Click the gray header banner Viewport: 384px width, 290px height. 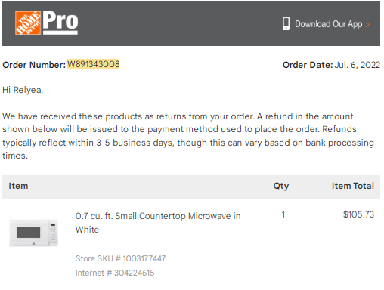(191, 23)
